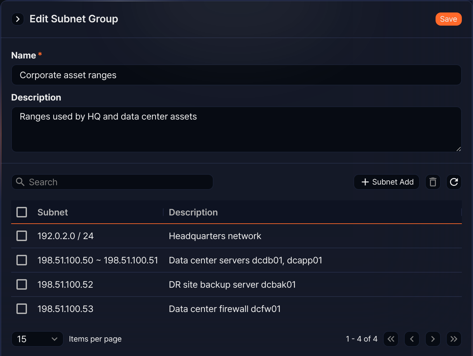Viewport: 473px width, 356px height.
Task: Click the delete trash icon
Action: point(433,182)
